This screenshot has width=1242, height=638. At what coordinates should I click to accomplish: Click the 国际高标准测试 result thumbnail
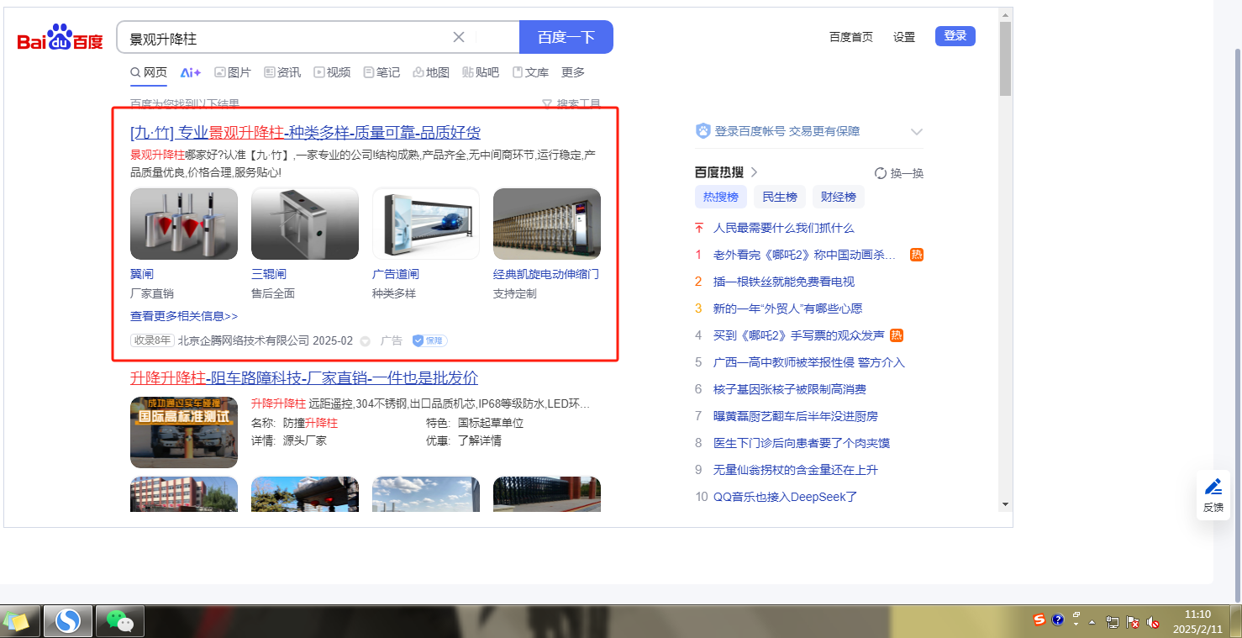(184, 432)
